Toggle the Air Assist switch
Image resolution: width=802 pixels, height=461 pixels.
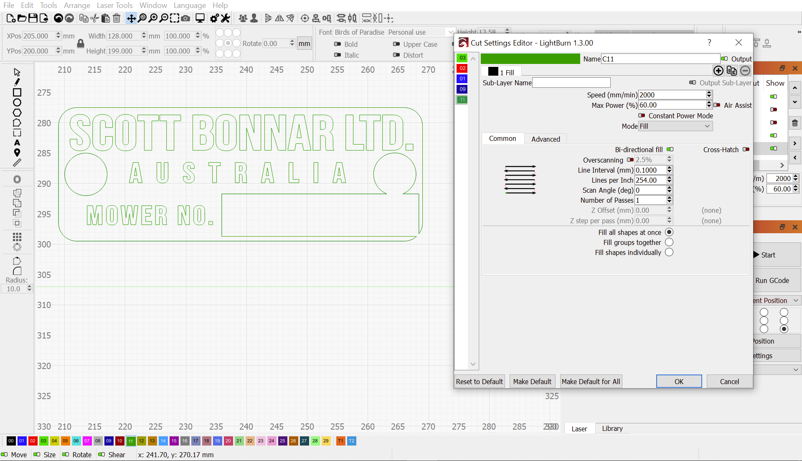click(717, 105)
